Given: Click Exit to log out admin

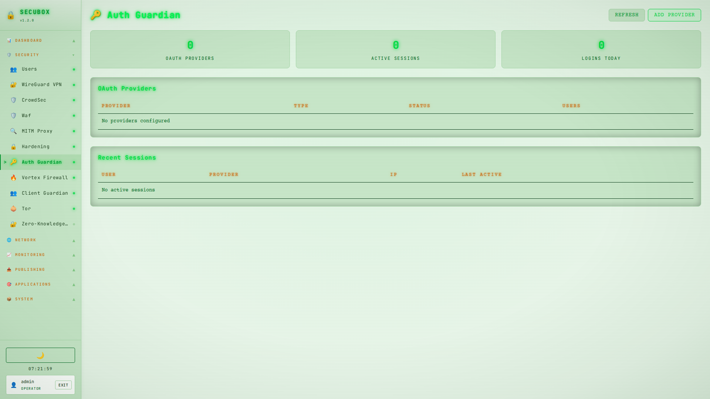Looking at the screenshot, I should (63, 385).
